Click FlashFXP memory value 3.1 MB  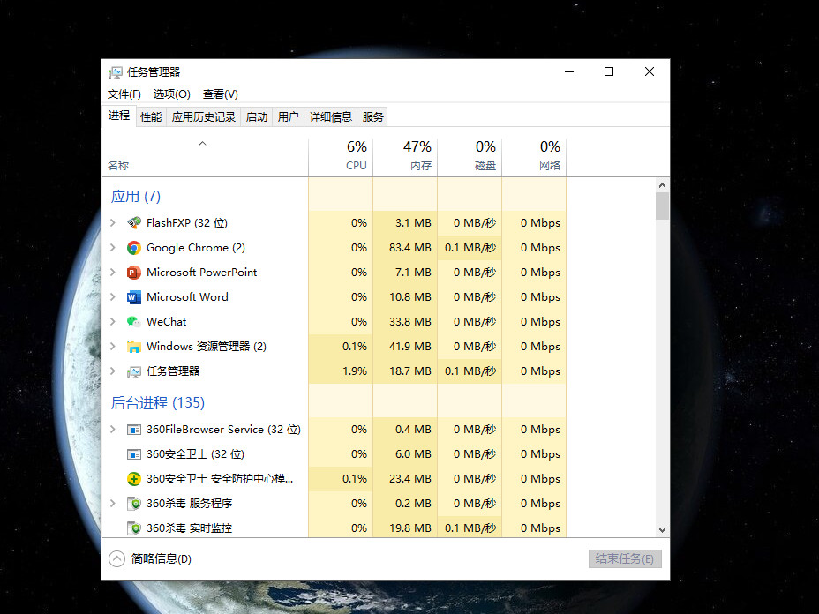(x=413, y=223)
